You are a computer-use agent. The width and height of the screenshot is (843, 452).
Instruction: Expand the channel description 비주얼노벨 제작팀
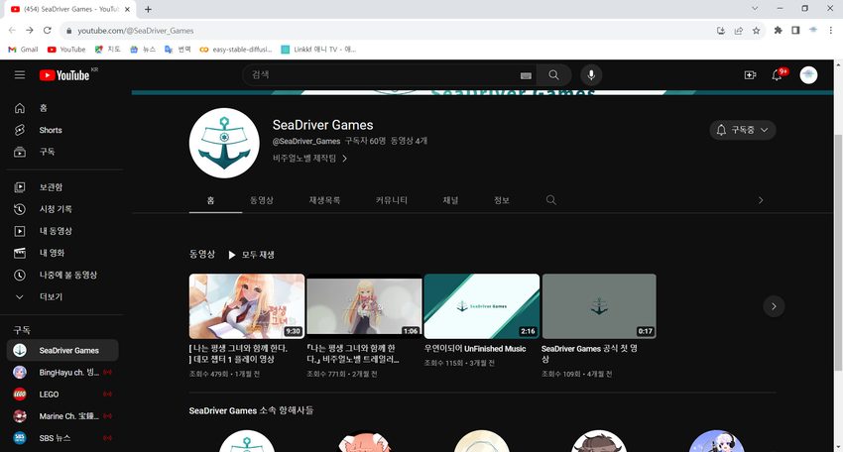[x=310, y=159]
